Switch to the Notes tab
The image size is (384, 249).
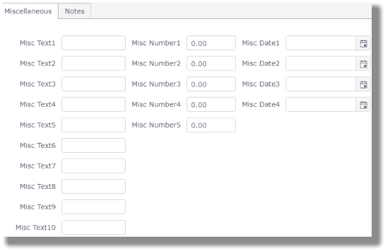tap(74, 11)
